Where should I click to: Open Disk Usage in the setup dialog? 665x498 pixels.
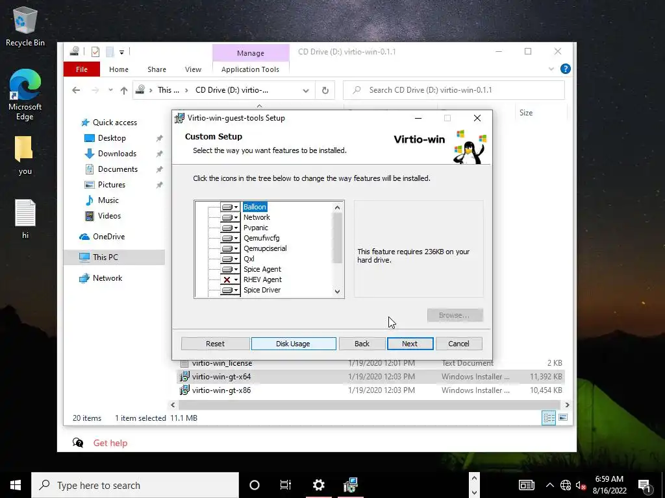[293, 344]
